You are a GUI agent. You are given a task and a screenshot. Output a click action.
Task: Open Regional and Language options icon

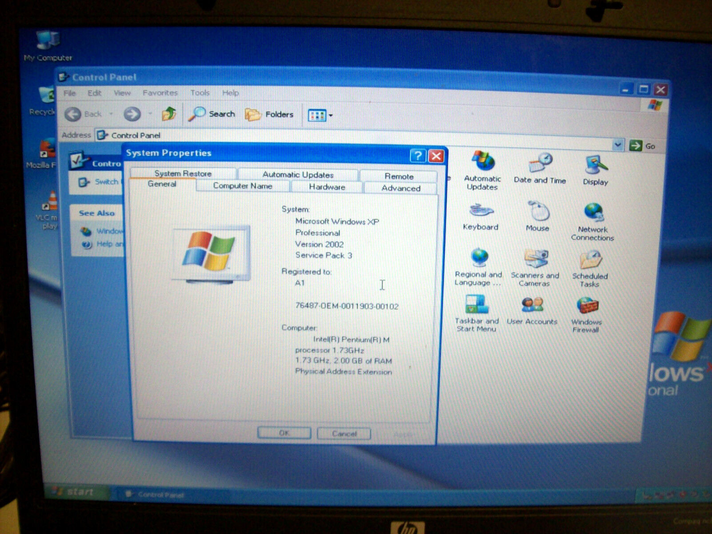[x=478, y=267]
